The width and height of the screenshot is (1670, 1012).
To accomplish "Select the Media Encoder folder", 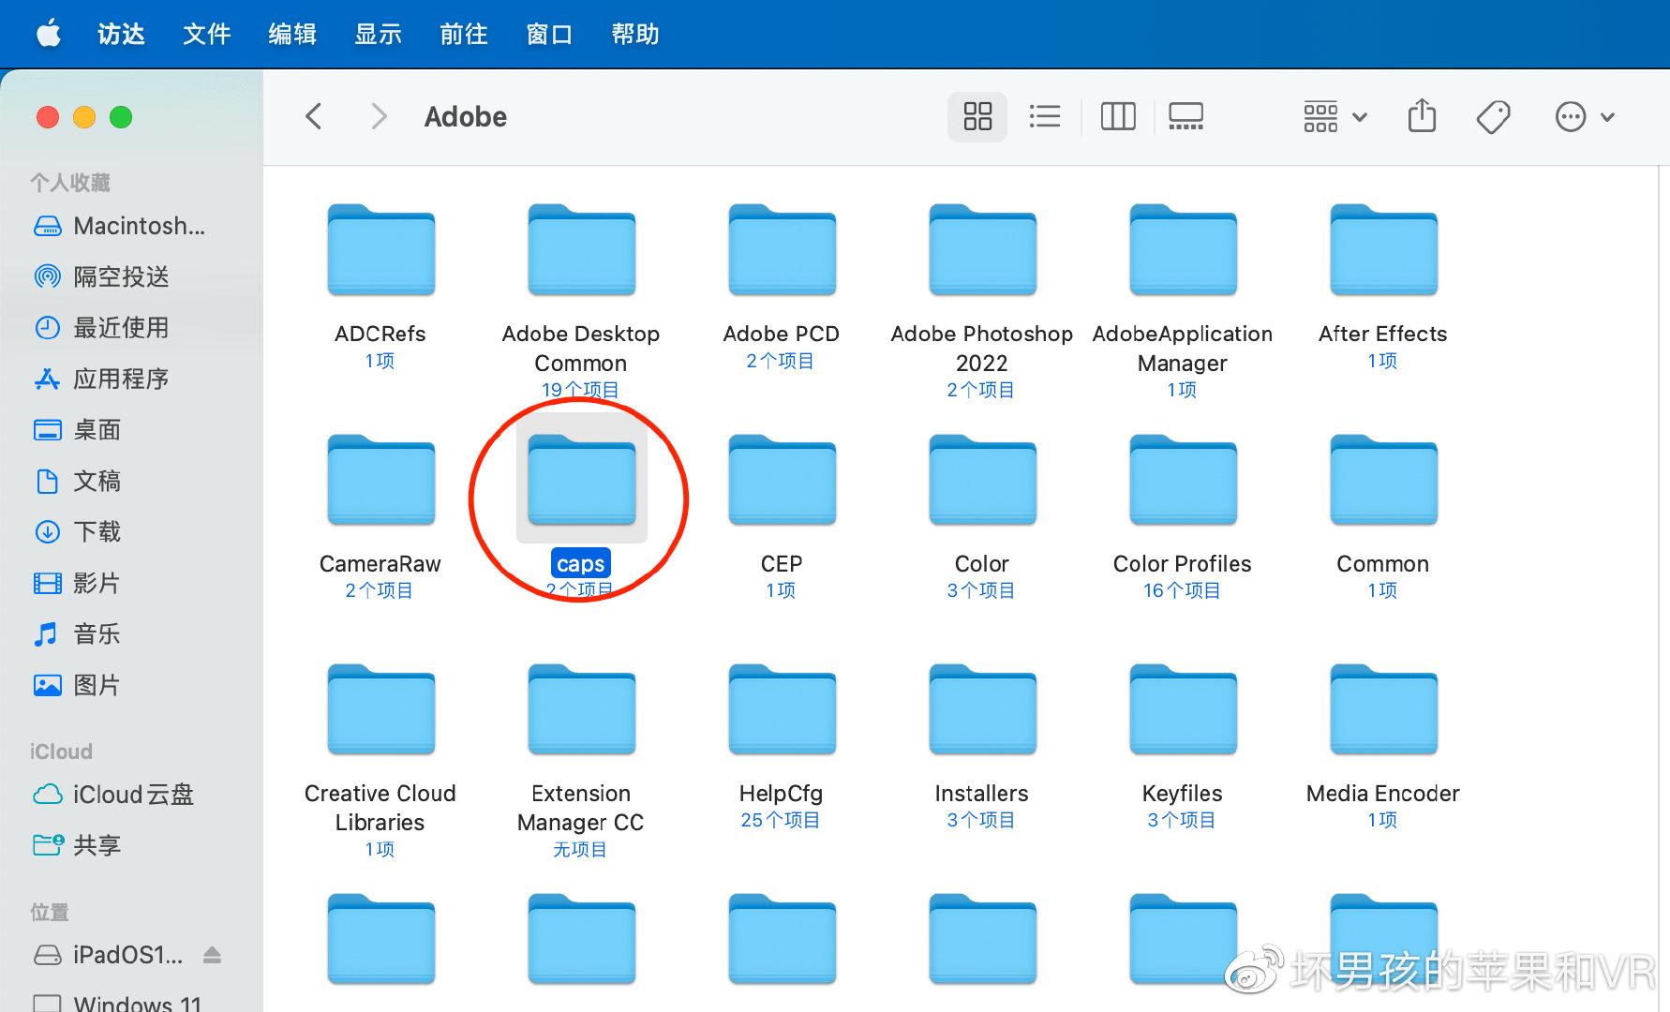I will pos(1383,709).
